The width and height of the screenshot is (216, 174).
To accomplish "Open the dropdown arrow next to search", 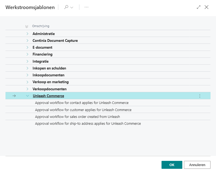I will point(72,7).
